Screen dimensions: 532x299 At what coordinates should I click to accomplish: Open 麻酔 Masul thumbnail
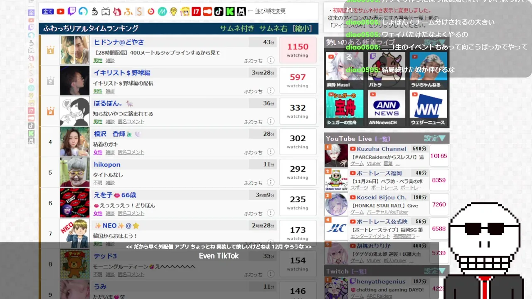pyautogui.click(x=345, y=70)
